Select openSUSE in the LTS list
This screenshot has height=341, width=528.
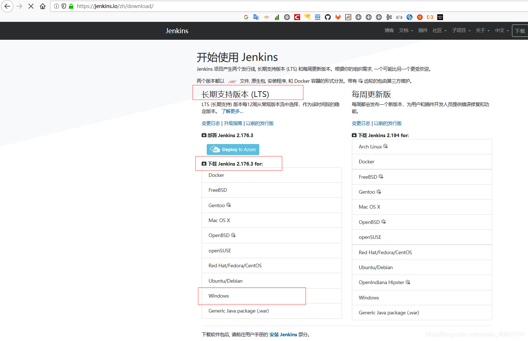click(x=272, y=251)
